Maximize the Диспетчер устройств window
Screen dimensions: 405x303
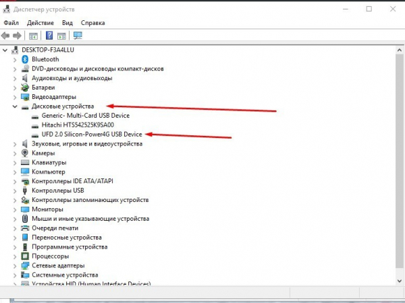[x=369, y=9]
